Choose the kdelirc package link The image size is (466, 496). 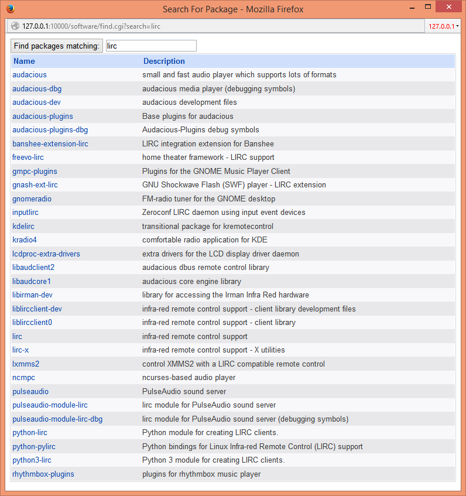23,226
